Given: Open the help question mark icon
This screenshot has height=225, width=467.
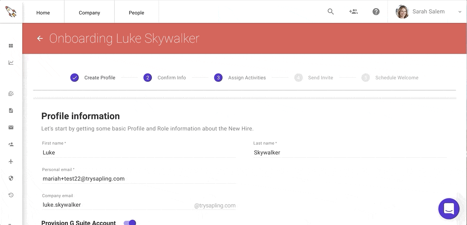Looking at the screenshot, I should coord(376,12).
